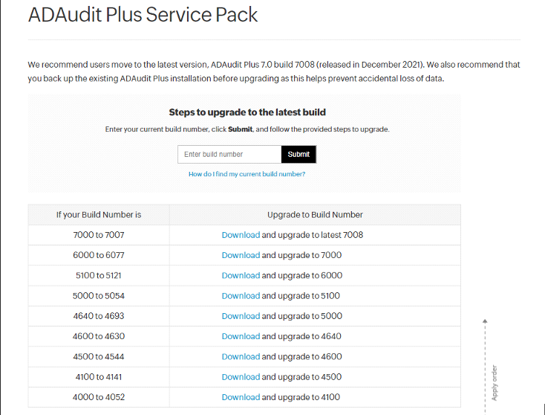The image size is (545, 415).
Task: Select the '4000 to 4052' build range cell
Action: click(x=99, y=397)
